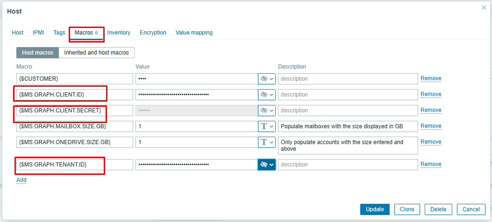This screenshot has height=222, width=492.
Task: Edit description for {$MS.GRAPH.TENANT.ID} macro
Action: point(348,165)
